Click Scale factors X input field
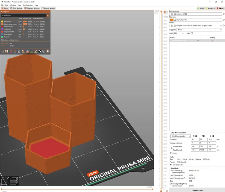The width and height of the screenshot is (225, 192). point(195,147)
